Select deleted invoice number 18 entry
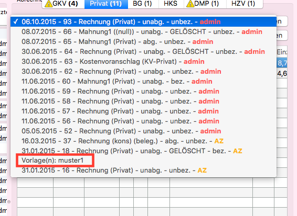Viewport: 297px width, 216px height. pos(143,151)
